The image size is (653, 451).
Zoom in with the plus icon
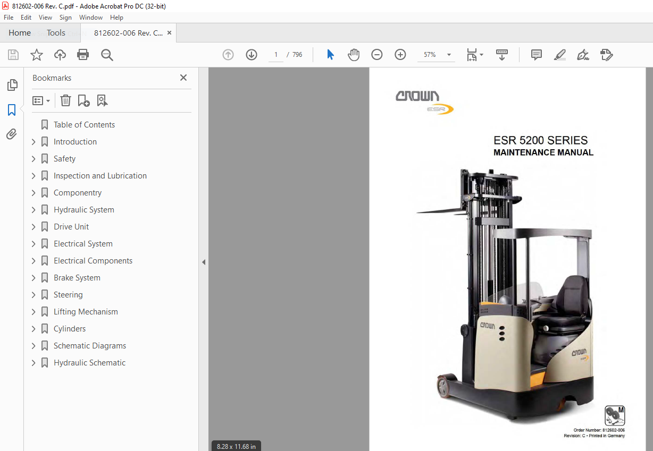[x=400, y=55]
